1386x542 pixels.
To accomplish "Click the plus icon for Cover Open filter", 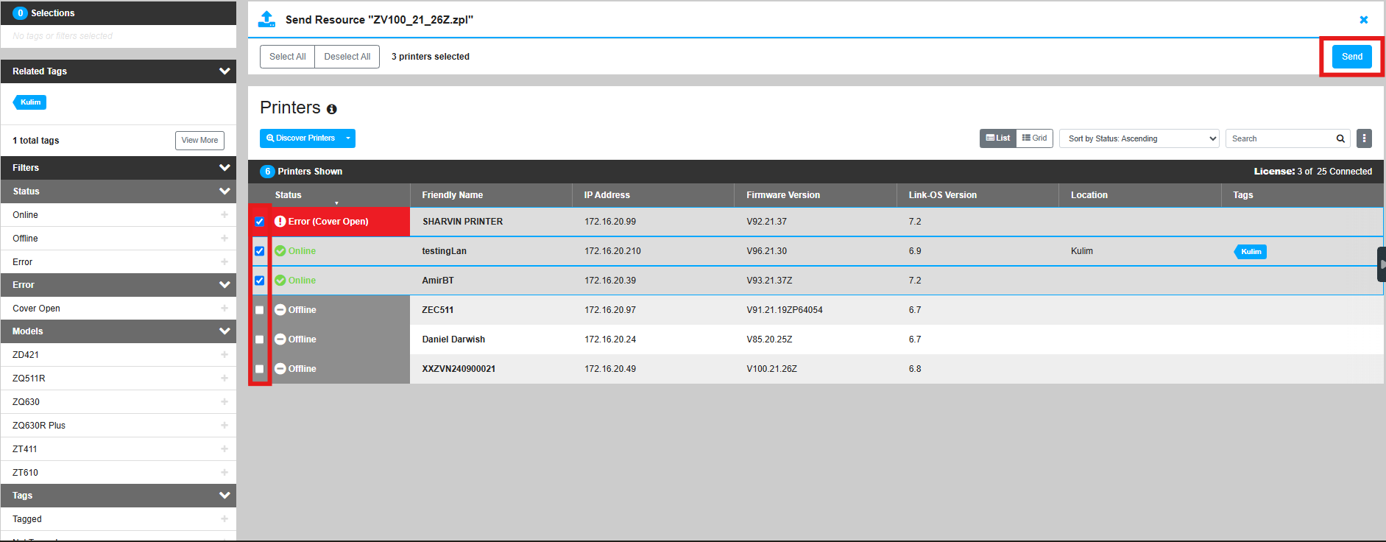I will (224, 309).
